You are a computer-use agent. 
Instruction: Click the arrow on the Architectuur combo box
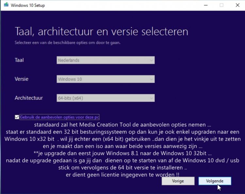tap(151, 98)
